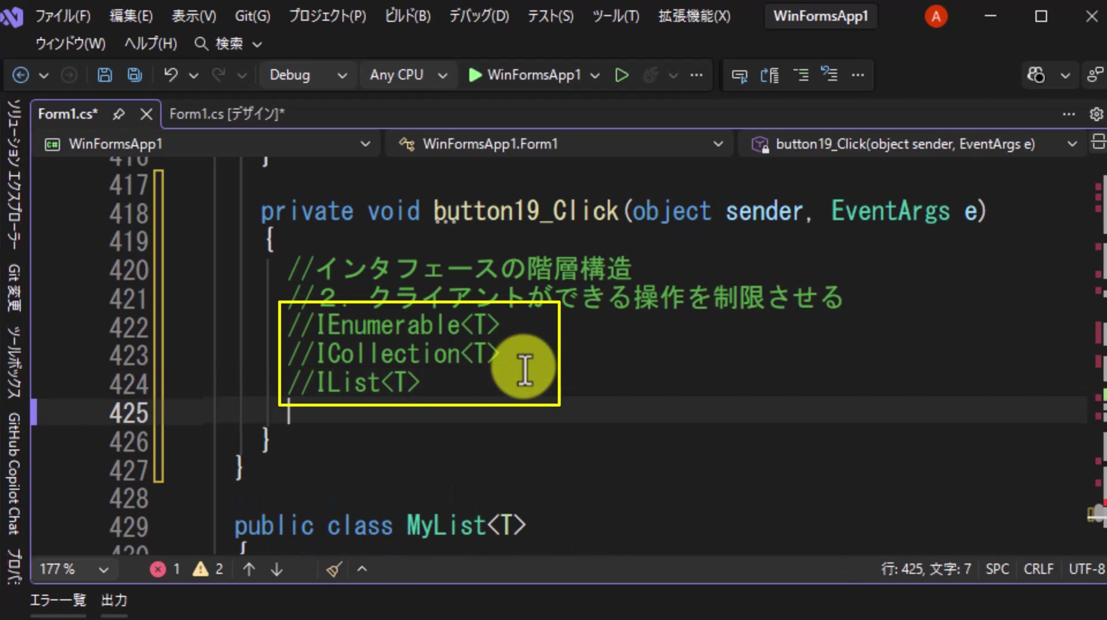Screen dimensions: 1107x620
Task: Open the Any CPU platform dropdown
Action: click(408, 75)
